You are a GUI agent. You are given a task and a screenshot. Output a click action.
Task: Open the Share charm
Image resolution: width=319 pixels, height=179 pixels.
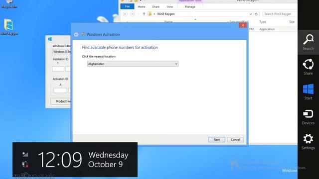tap(308, 67)
